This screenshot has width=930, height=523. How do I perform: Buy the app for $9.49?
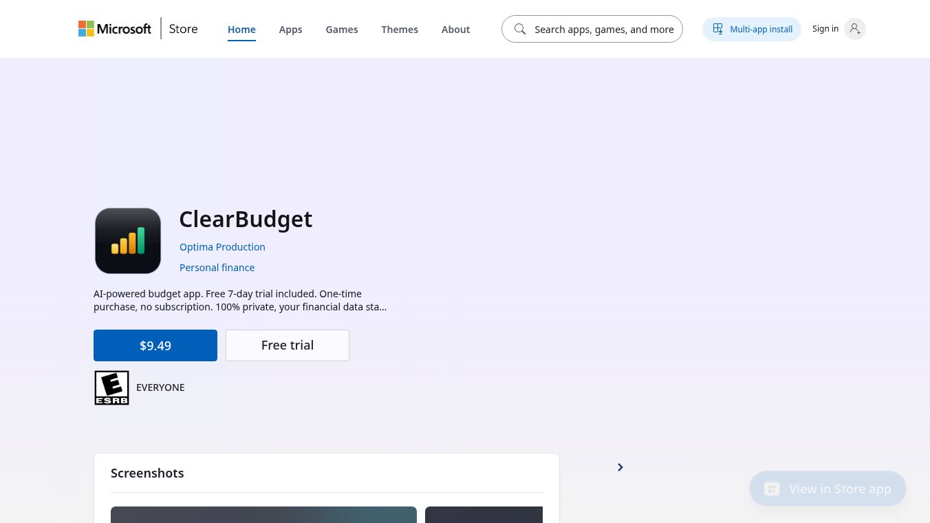point(155,345)
